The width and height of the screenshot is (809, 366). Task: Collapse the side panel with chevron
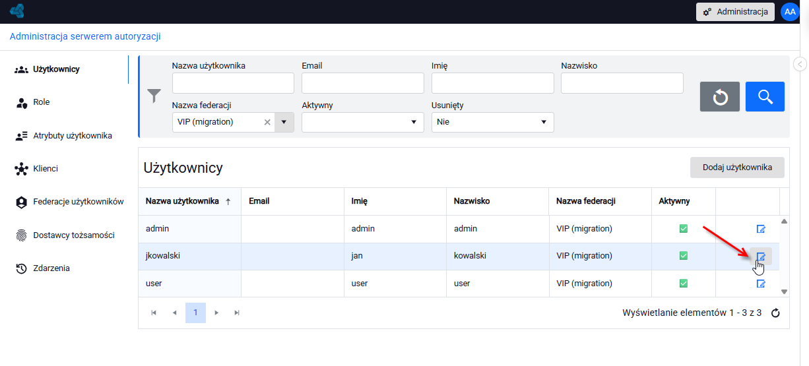pos(799,65)
